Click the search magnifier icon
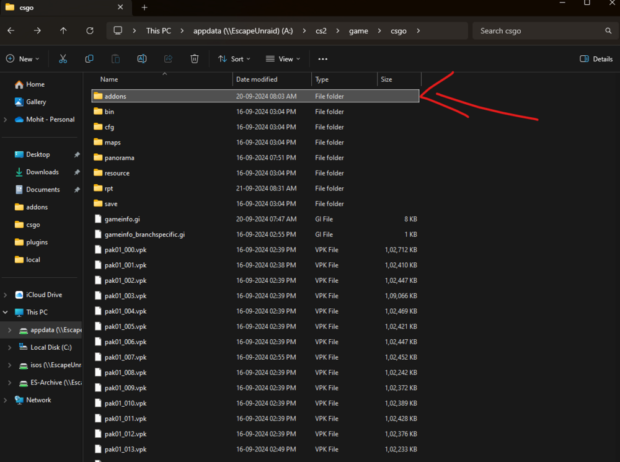620x462 pixels. pos(608,30)
